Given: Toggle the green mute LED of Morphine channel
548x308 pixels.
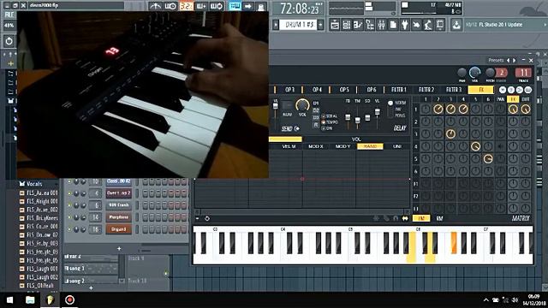Looking at the screenshot, I should coord(69,217).
